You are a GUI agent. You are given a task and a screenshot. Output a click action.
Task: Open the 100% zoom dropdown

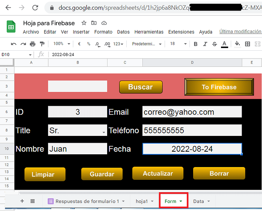pyautogui.click(x=61, y=44)
